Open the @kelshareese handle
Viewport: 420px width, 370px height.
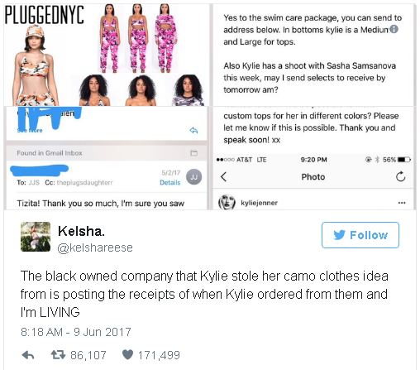click(95, 247)
